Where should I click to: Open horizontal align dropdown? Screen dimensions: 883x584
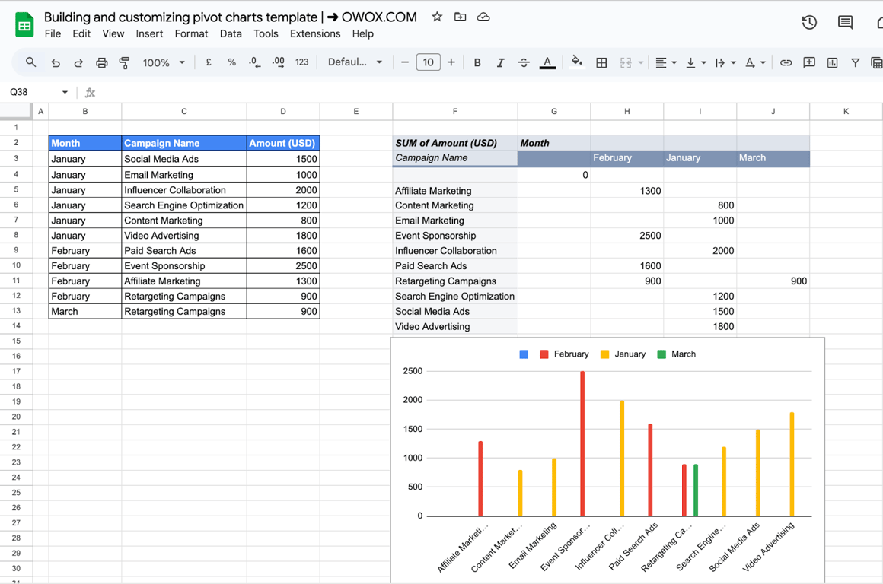pos(665,62)
